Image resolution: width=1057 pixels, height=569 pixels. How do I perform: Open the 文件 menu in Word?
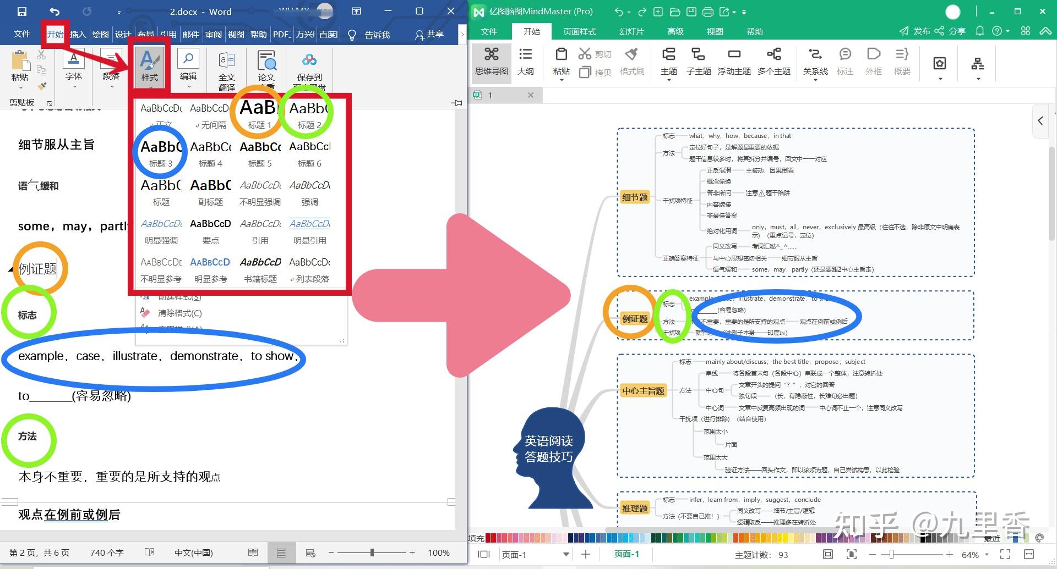click(22, 34)
